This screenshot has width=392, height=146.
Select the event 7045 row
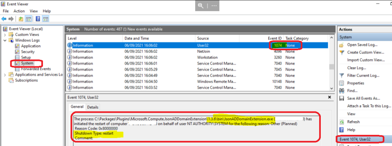pos(197,69)
